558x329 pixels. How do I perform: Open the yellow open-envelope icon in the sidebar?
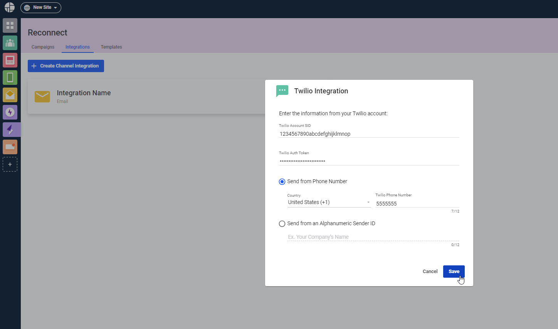10,95
